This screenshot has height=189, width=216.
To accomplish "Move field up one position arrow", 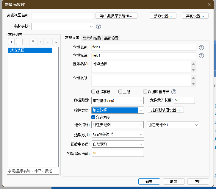I will point(40,42).
